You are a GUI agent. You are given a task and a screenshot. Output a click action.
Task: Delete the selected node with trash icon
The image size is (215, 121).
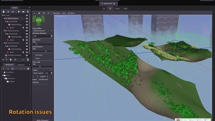click(x=28, y=60)
